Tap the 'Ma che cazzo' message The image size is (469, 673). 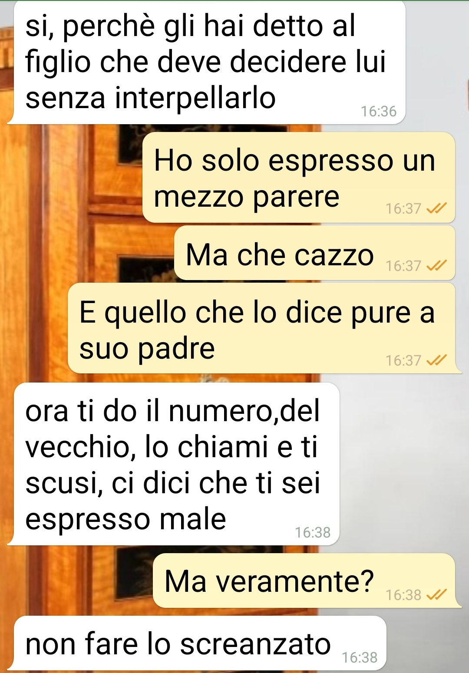click(314, 253)
